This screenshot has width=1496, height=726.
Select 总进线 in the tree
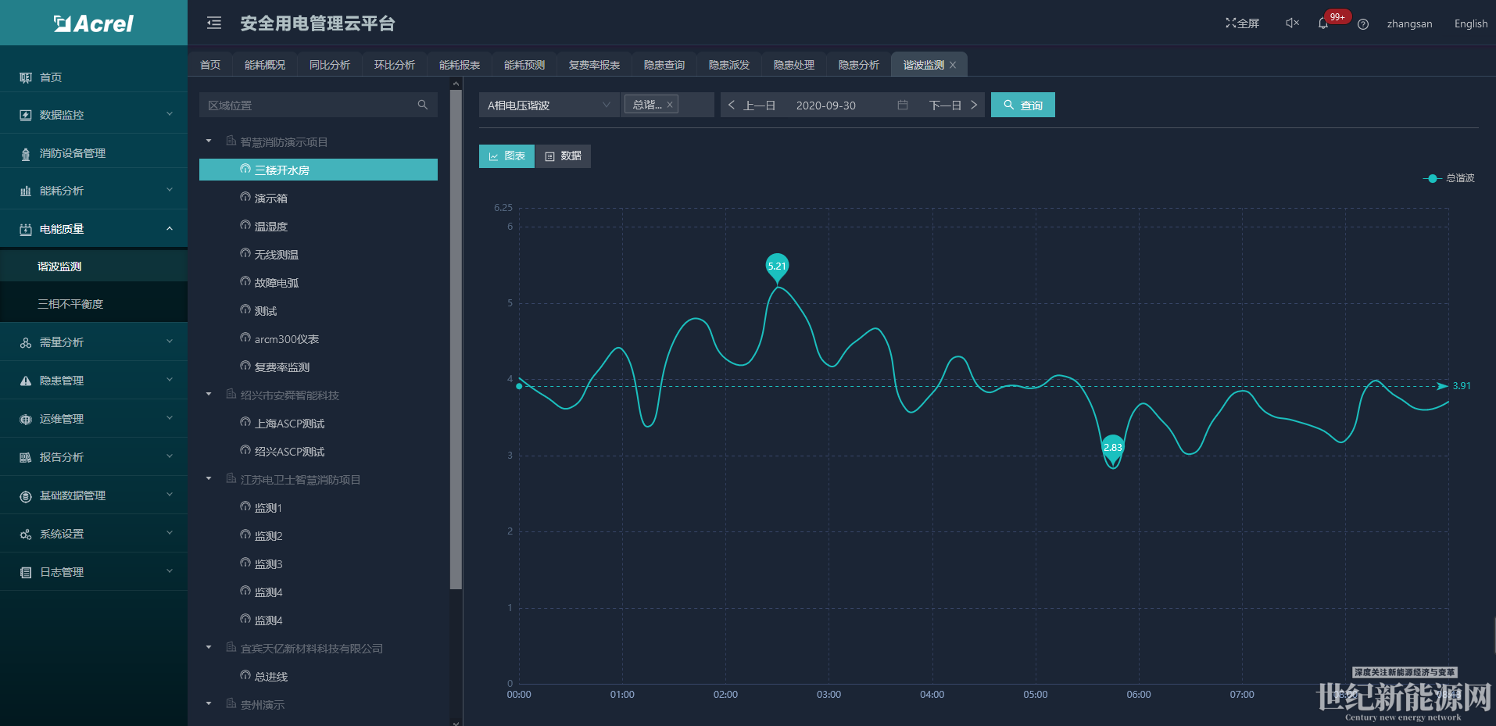point(271,677)
